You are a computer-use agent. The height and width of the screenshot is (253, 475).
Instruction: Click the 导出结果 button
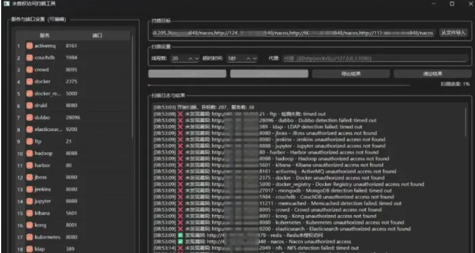click(x=351, y=74)
